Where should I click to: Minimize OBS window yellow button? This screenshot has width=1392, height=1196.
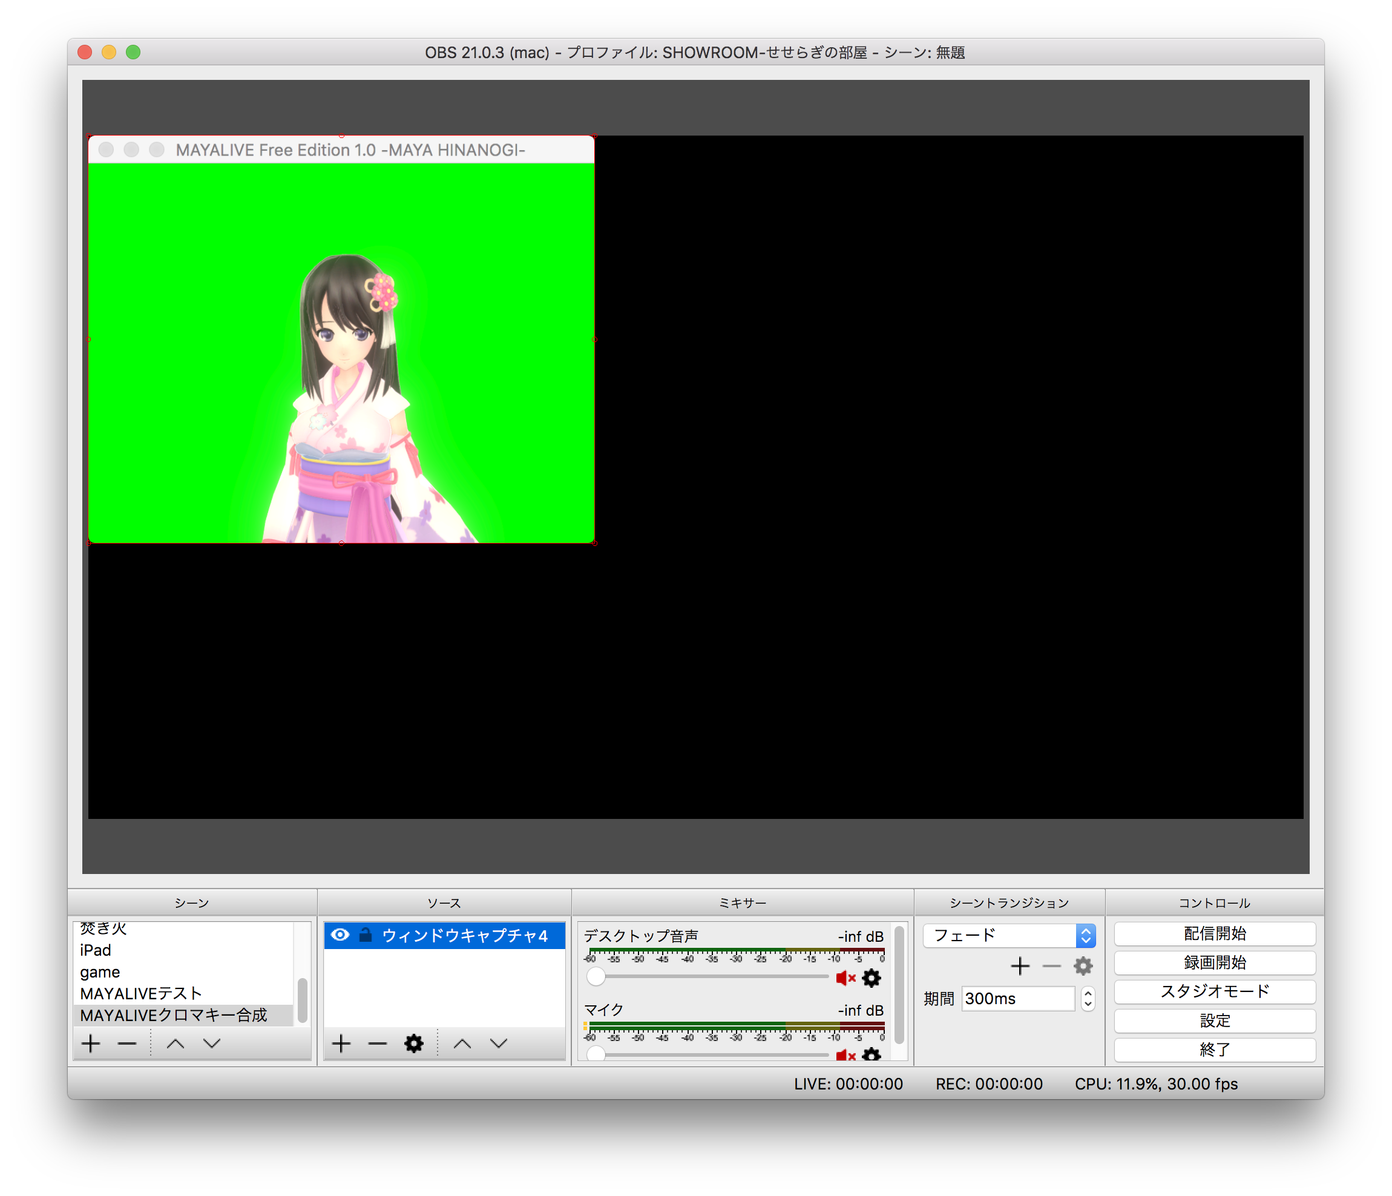pyautogui.click(x=109, y=51)
